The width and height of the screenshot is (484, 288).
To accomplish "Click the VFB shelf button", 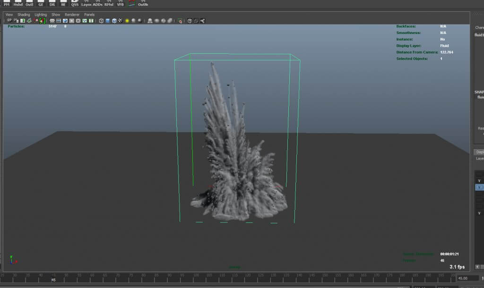I will [121, 3].
